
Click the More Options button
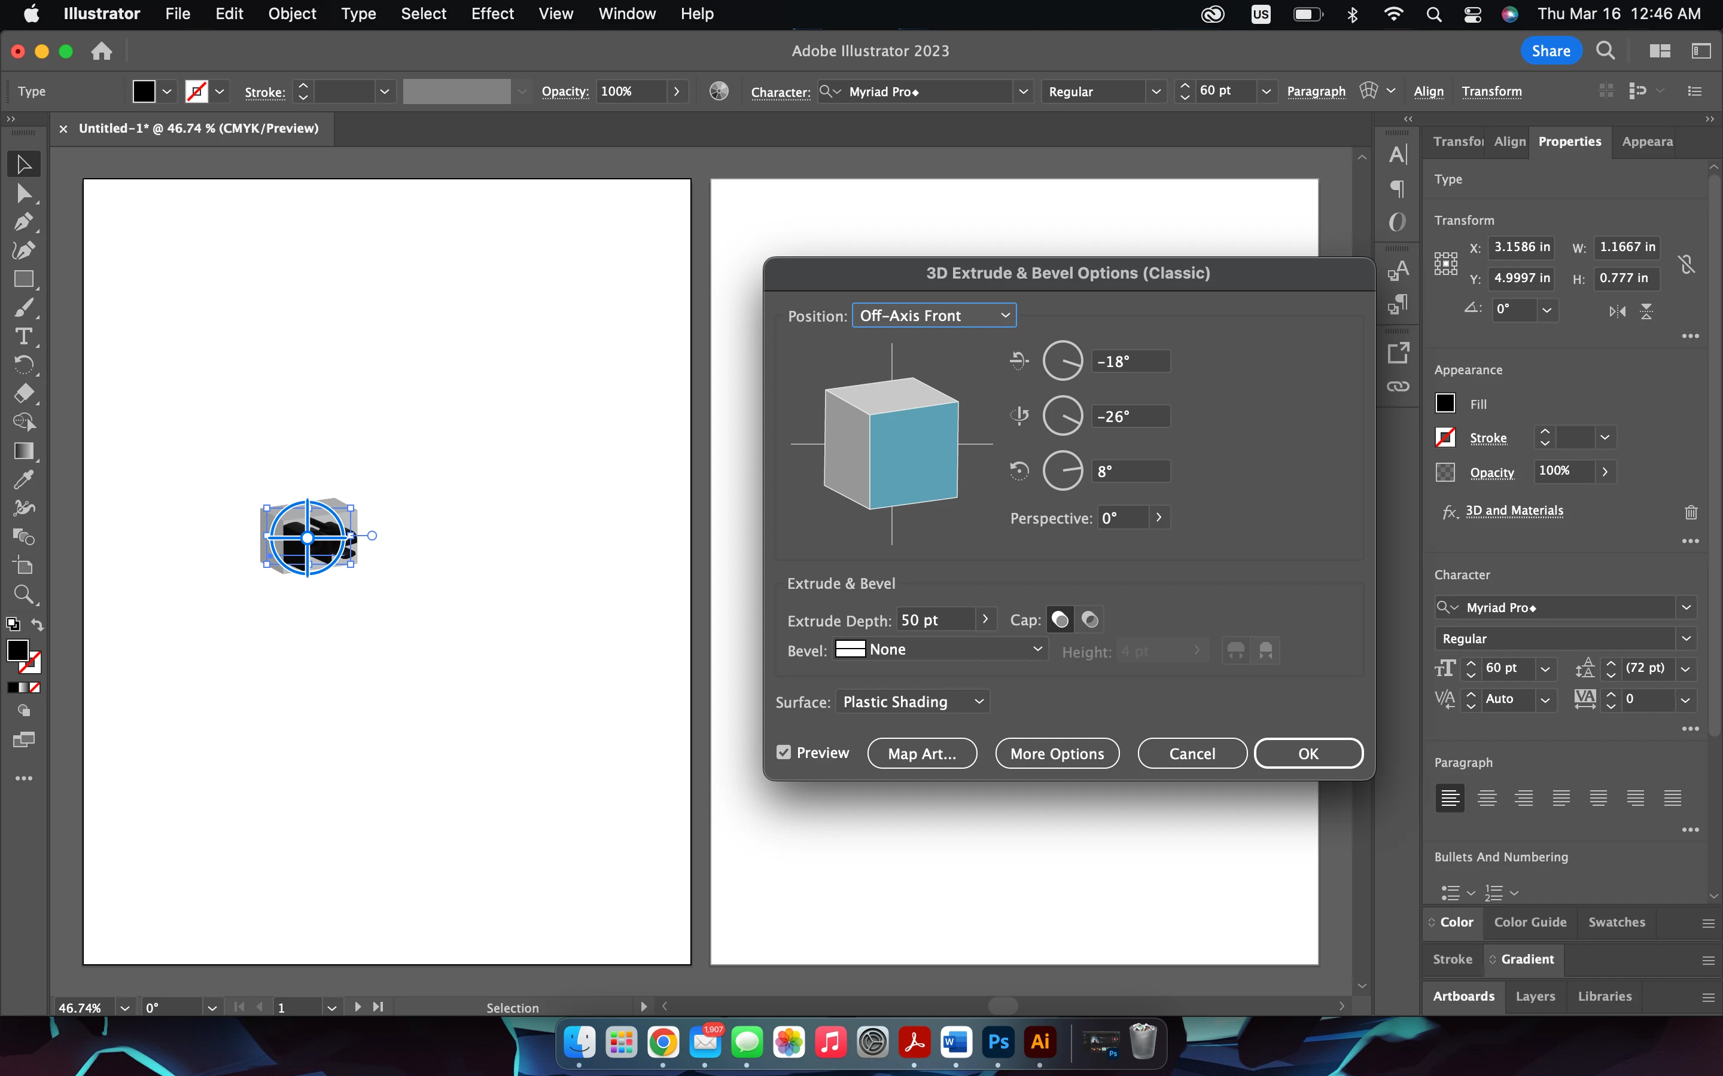point(1057,754)
